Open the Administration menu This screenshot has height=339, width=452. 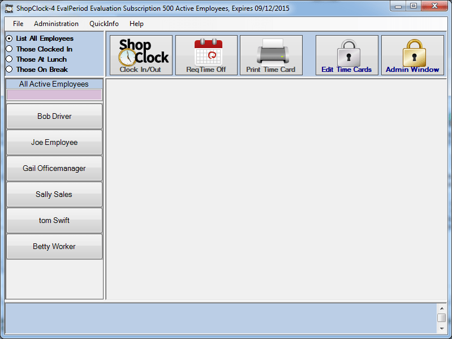pos(56,24)
